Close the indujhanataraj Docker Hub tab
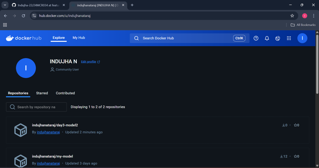Screen dimensions: 319x168 pyautogui.click(x=123, y=5)
